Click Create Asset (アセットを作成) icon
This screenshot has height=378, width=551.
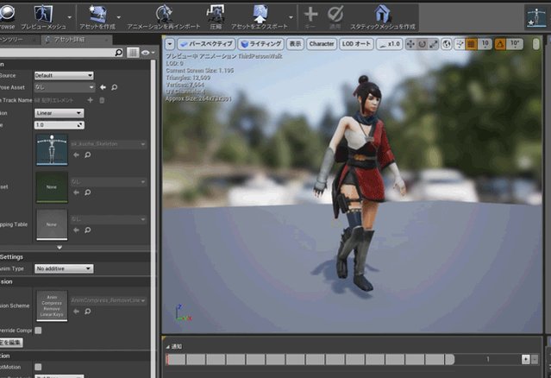pyautogui.click(x=97, y=16)
